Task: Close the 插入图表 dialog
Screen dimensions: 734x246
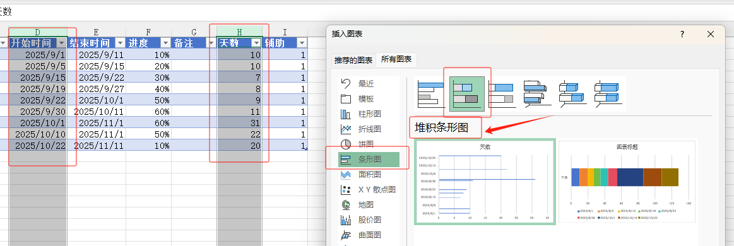Action: pos(711,34)
